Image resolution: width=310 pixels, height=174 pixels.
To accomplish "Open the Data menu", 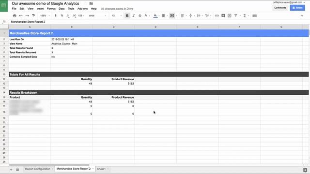I will [62, 9].
